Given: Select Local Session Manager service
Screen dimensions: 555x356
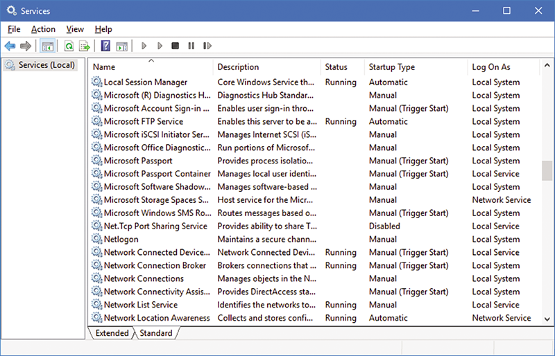Looking at the screenshot, I should point(146,82).
